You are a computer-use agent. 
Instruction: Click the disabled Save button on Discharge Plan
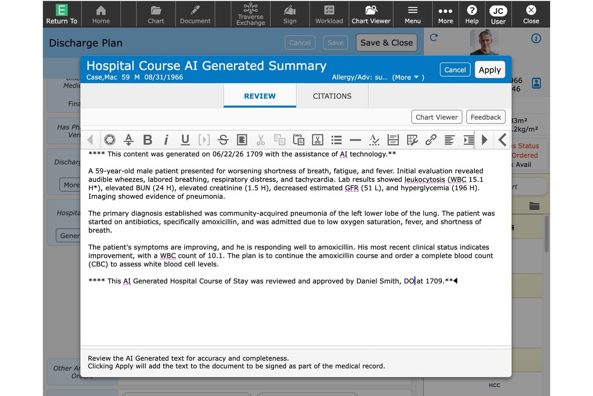tap(335, 43)
